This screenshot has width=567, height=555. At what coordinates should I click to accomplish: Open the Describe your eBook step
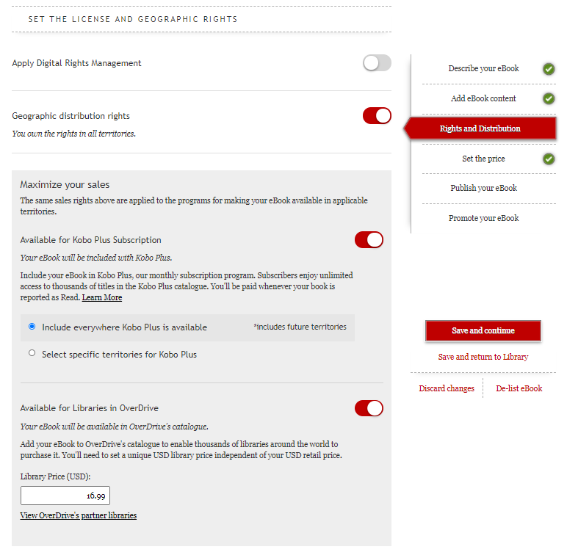coord(483,68)
